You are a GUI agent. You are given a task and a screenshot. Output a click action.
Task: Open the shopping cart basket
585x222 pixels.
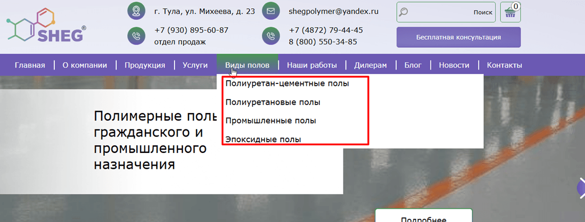tap(510, 13)
